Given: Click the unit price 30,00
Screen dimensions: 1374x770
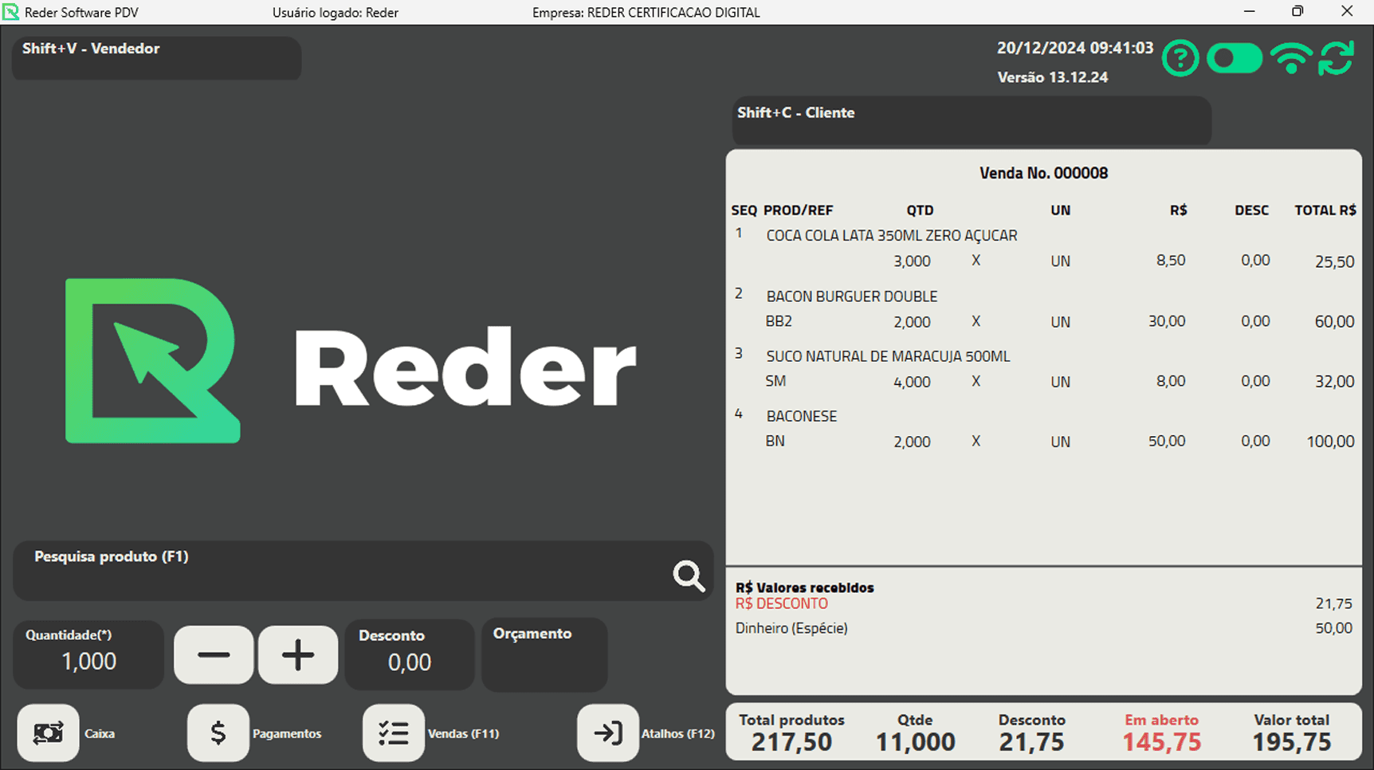Looking at the screenshot, I should click(x=1167, y=321).
